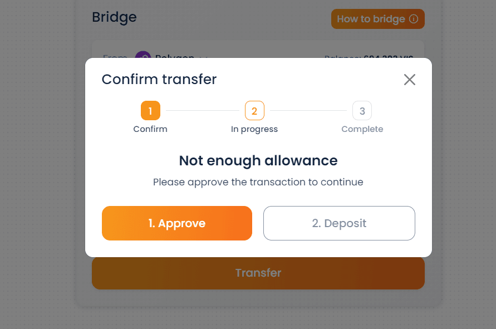Select the In progress step label
The width and height of the screenshot is (496, 329).
pos(254,129)
